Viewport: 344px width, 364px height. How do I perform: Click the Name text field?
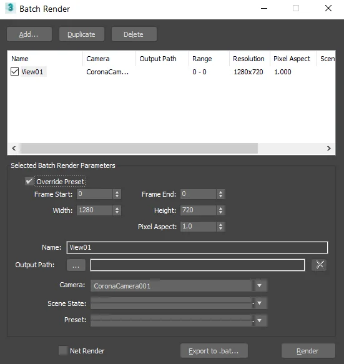[197, 247]
